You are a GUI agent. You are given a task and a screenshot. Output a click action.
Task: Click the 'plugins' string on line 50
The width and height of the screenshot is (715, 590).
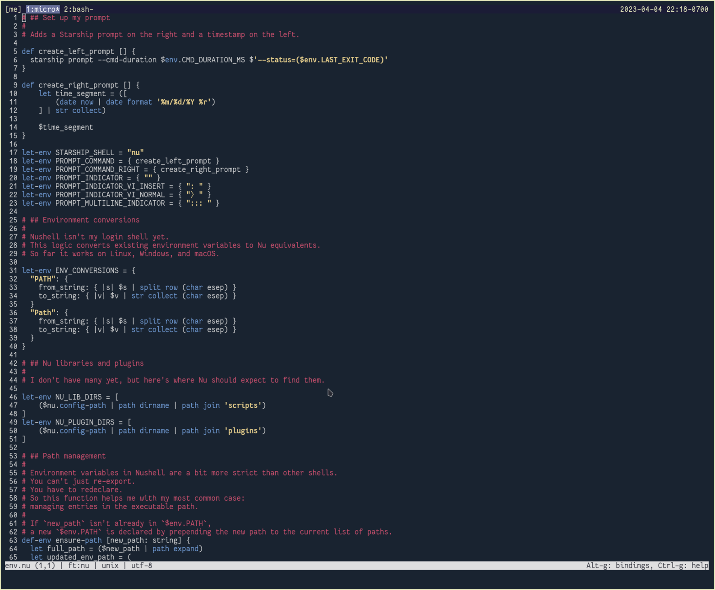pyautogui.click(x=243, y=431)
